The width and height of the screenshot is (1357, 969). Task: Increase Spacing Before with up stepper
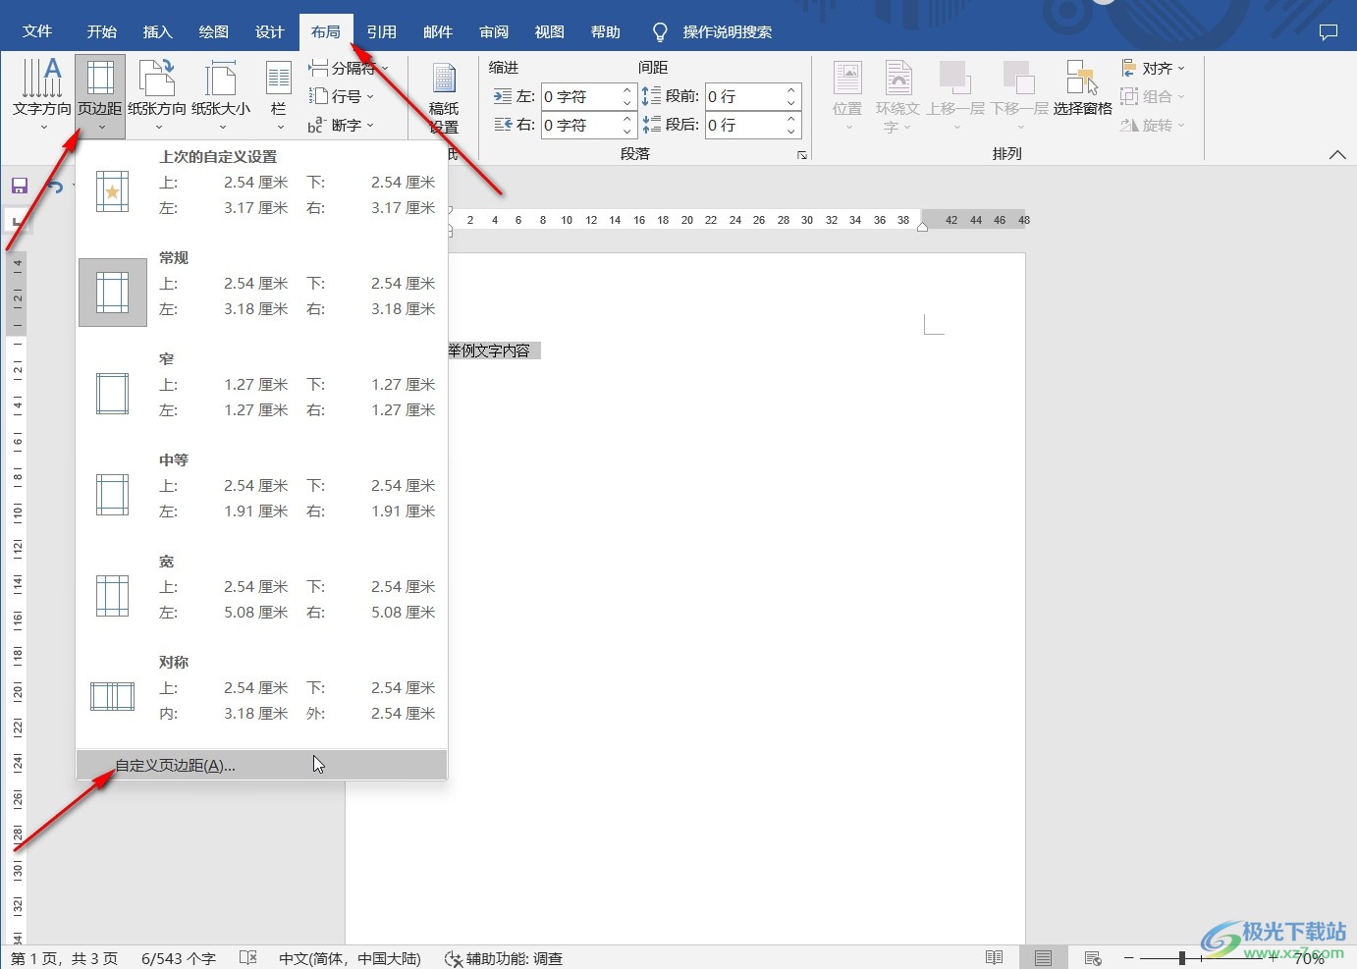click(791, 90)
